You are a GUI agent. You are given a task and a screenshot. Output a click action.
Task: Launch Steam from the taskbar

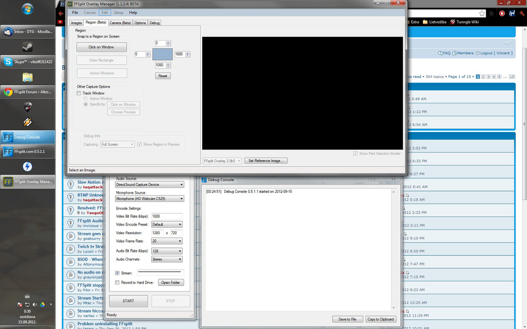(28, 47)
